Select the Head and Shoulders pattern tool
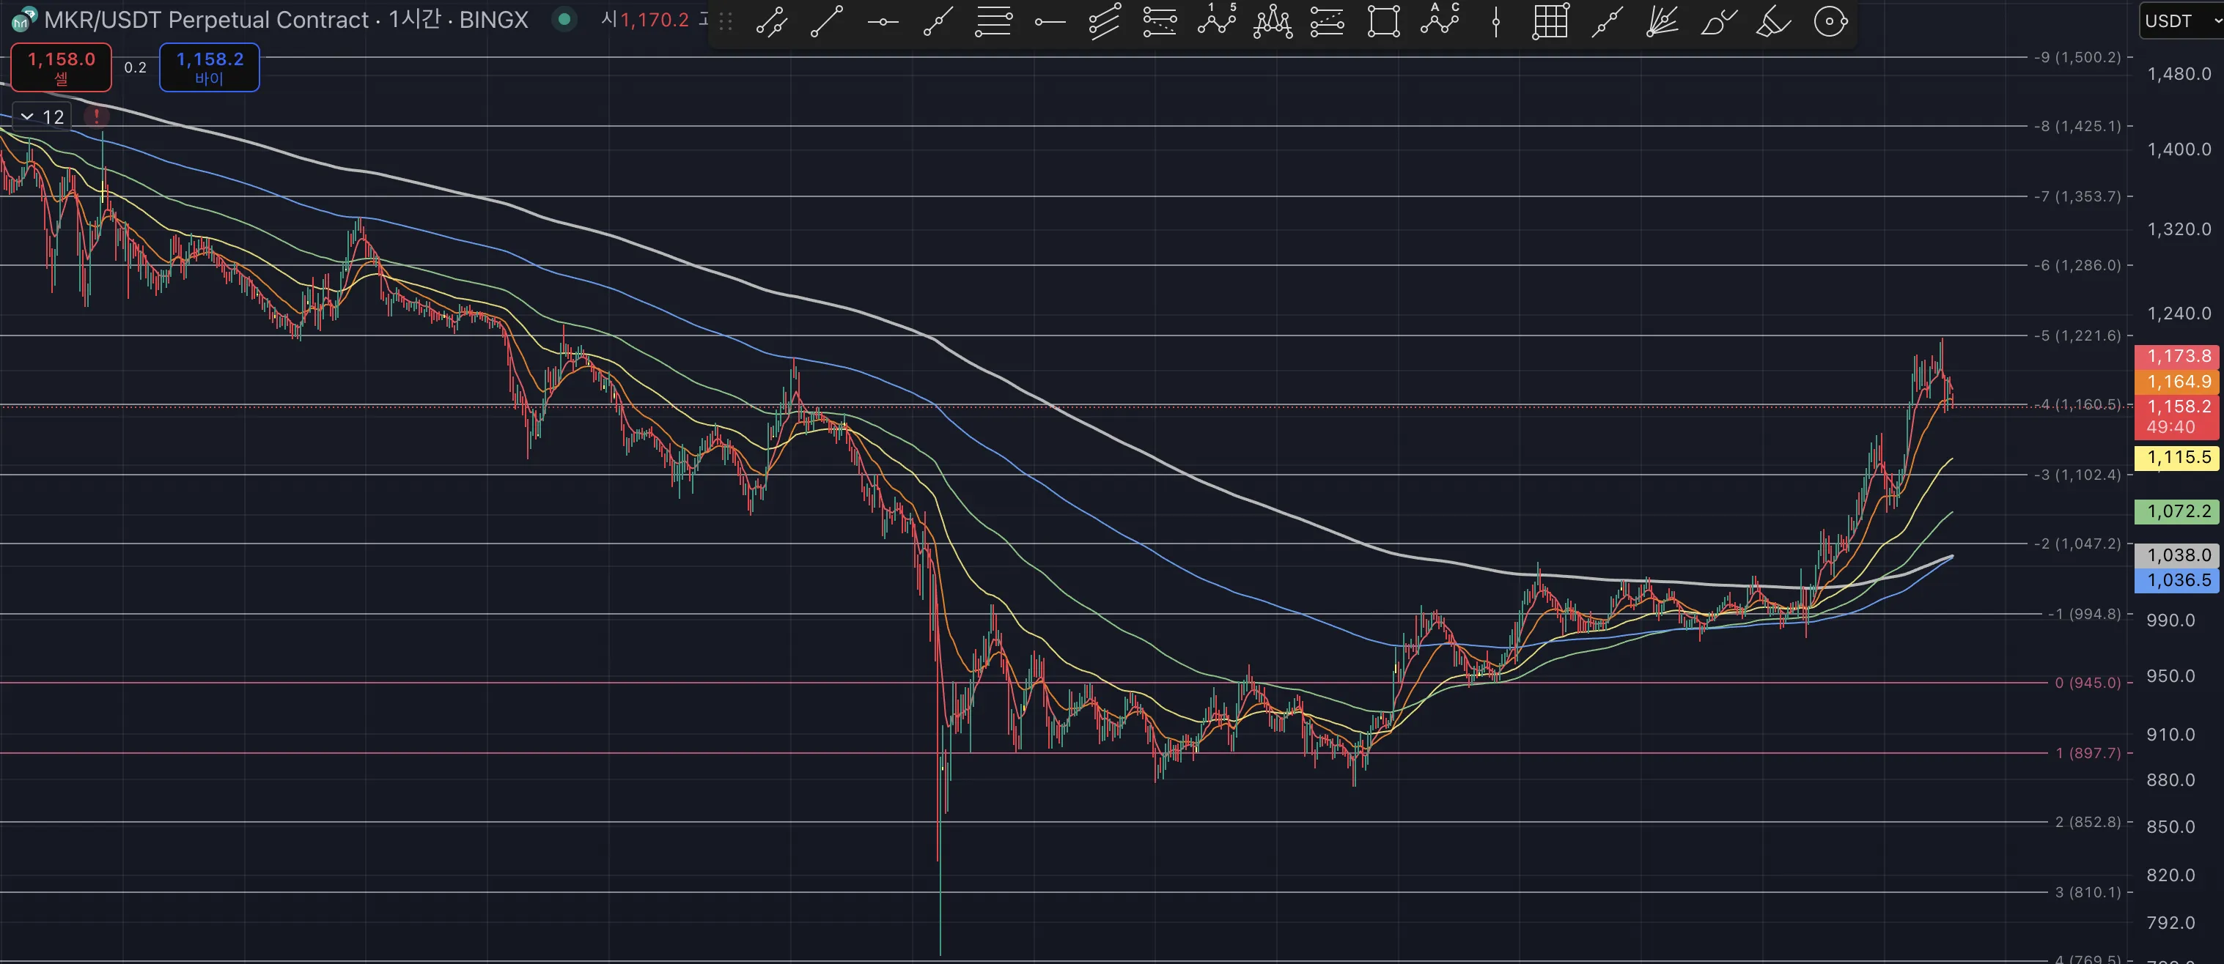This screenshot has width=2224, height=964. 1273,21
